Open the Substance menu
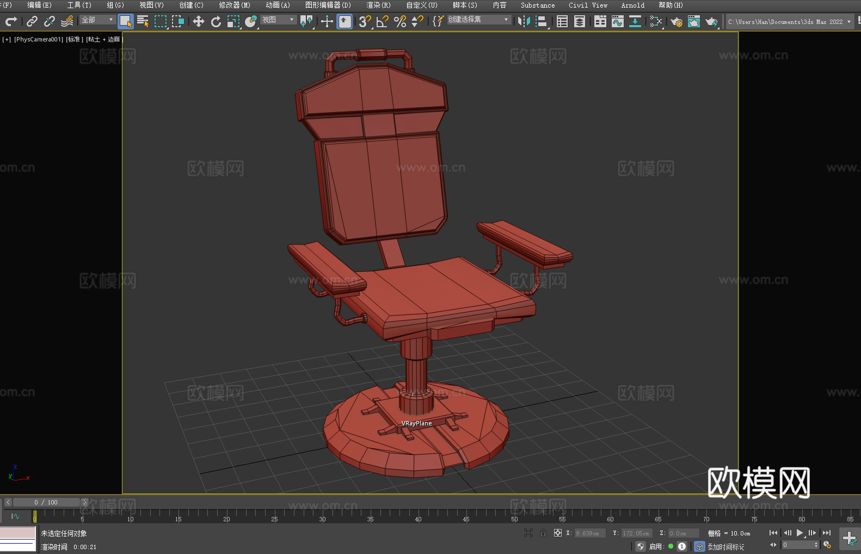This screenshot has height=554, width=861. [x=538, y=5]
